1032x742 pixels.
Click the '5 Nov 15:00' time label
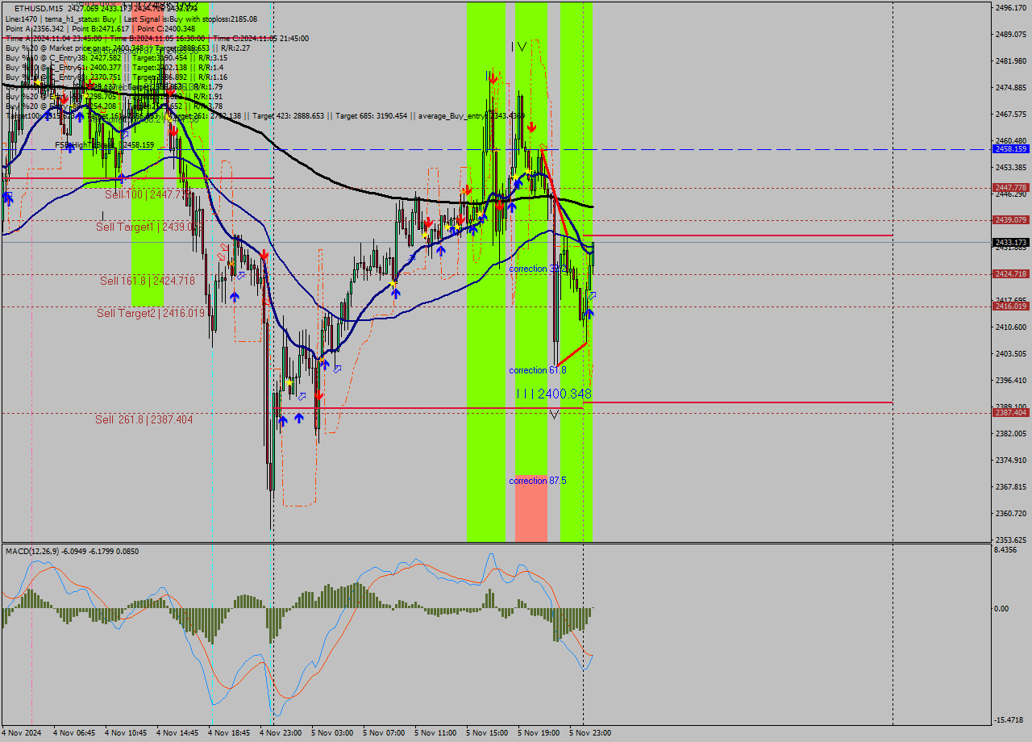487,733
